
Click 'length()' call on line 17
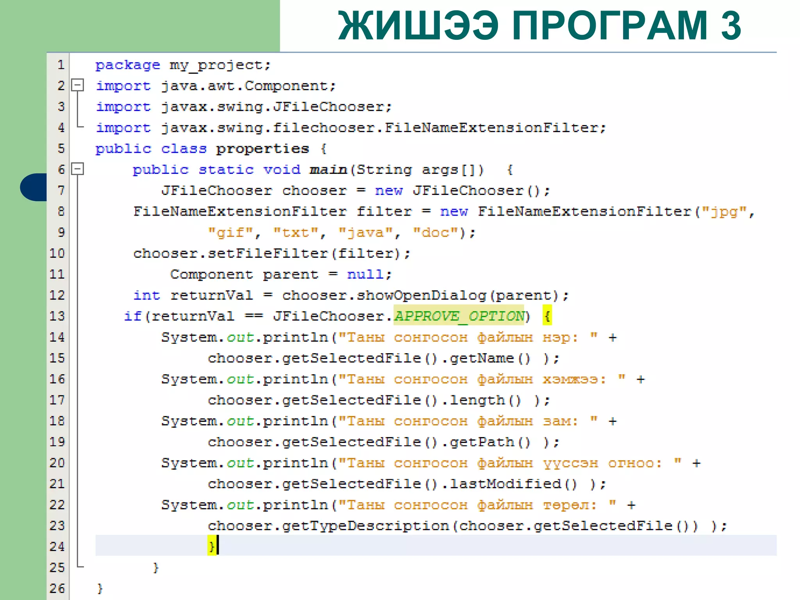486,400
